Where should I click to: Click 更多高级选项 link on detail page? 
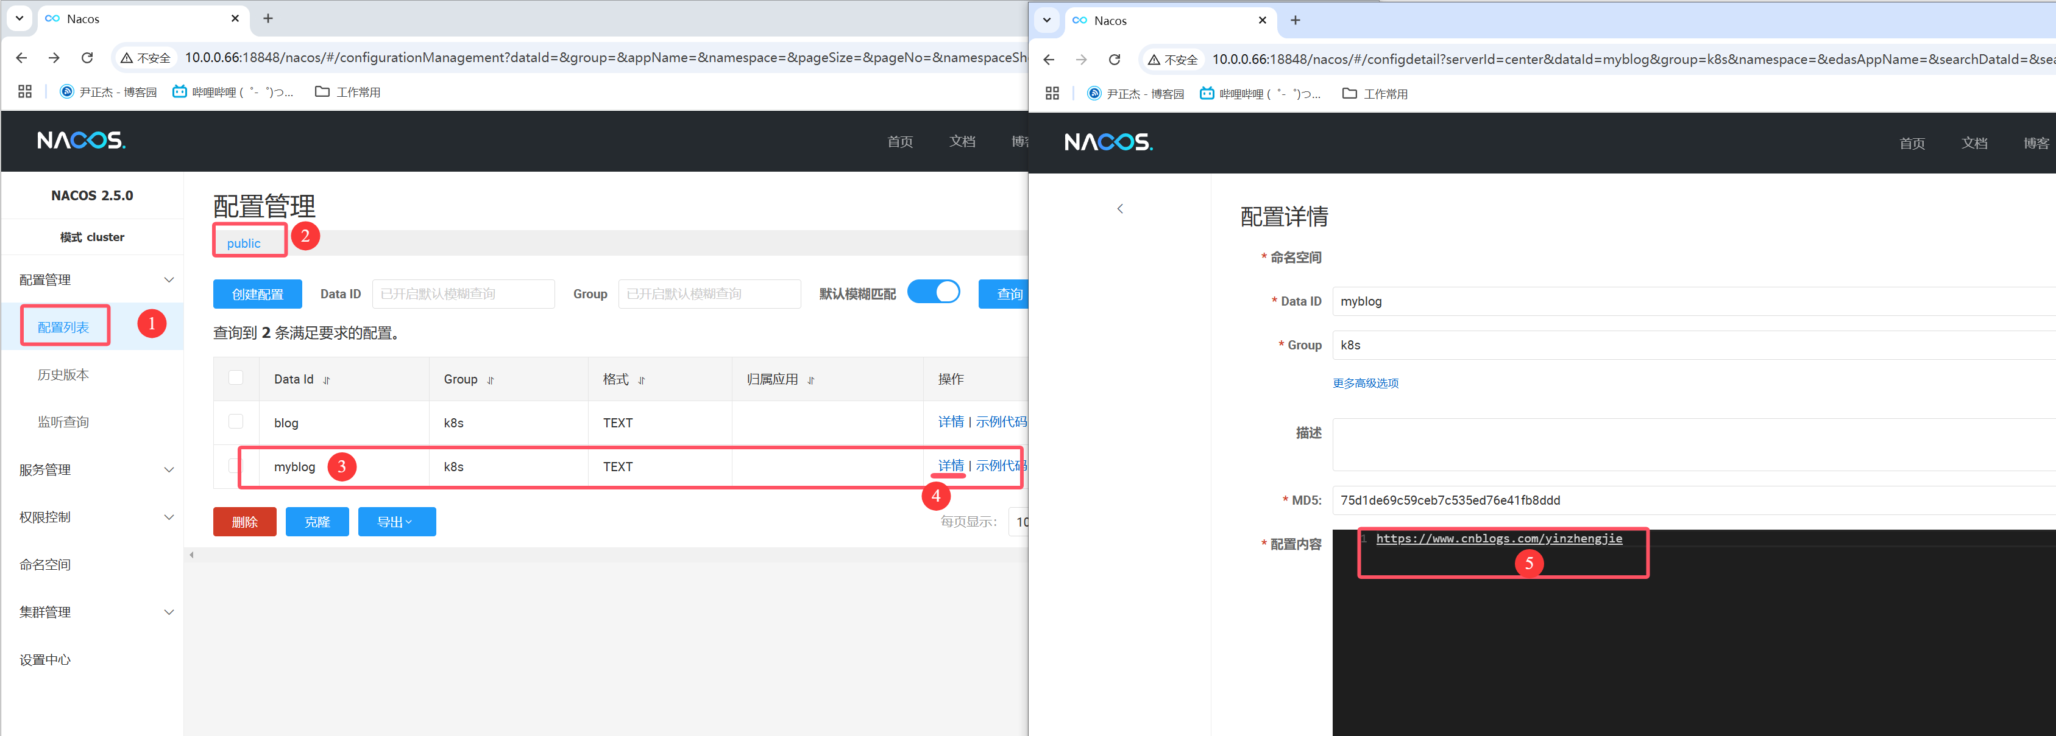point(1365,384)
